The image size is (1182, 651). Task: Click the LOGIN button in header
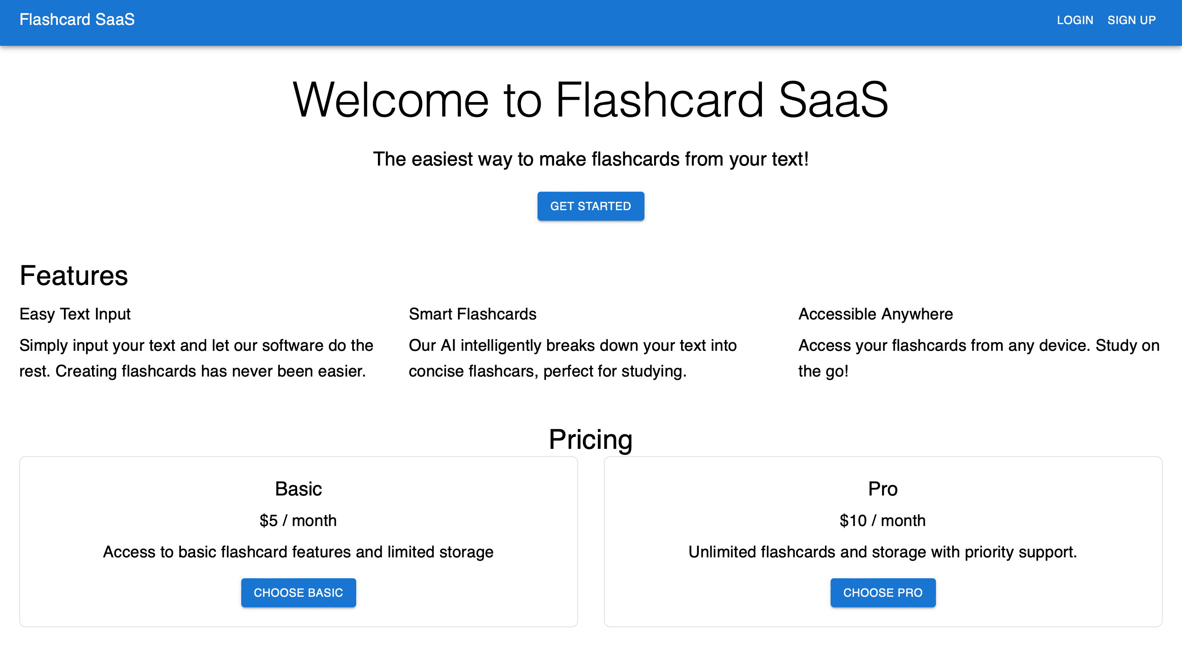click(1075, 20)
